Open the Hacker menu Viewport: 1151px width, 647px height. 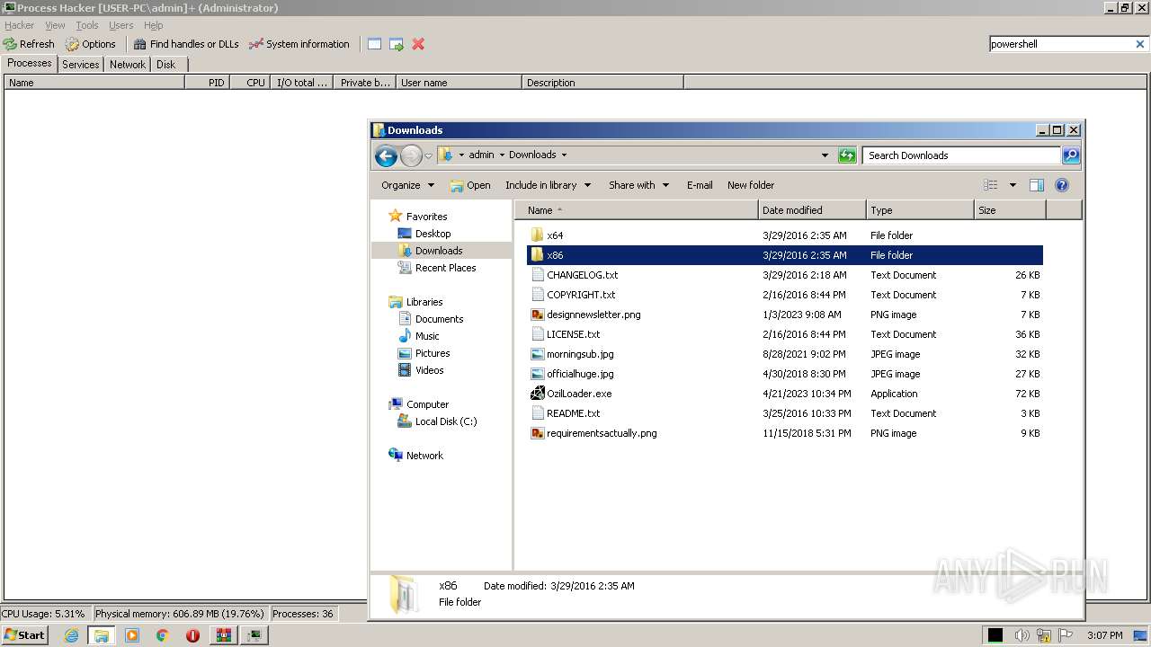(19, 25)
